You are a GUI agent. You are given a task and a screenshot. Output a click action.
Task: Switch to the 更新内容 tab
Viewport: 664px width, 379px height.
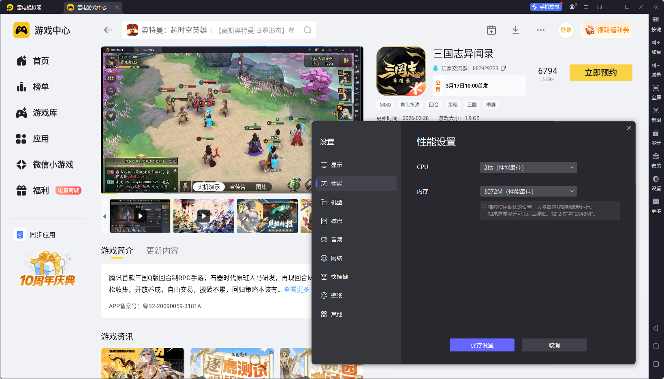[x=162, y=251]
